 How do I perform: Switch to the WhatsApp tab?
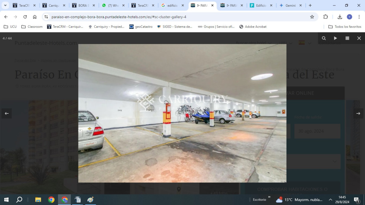[x=113, y=5]
